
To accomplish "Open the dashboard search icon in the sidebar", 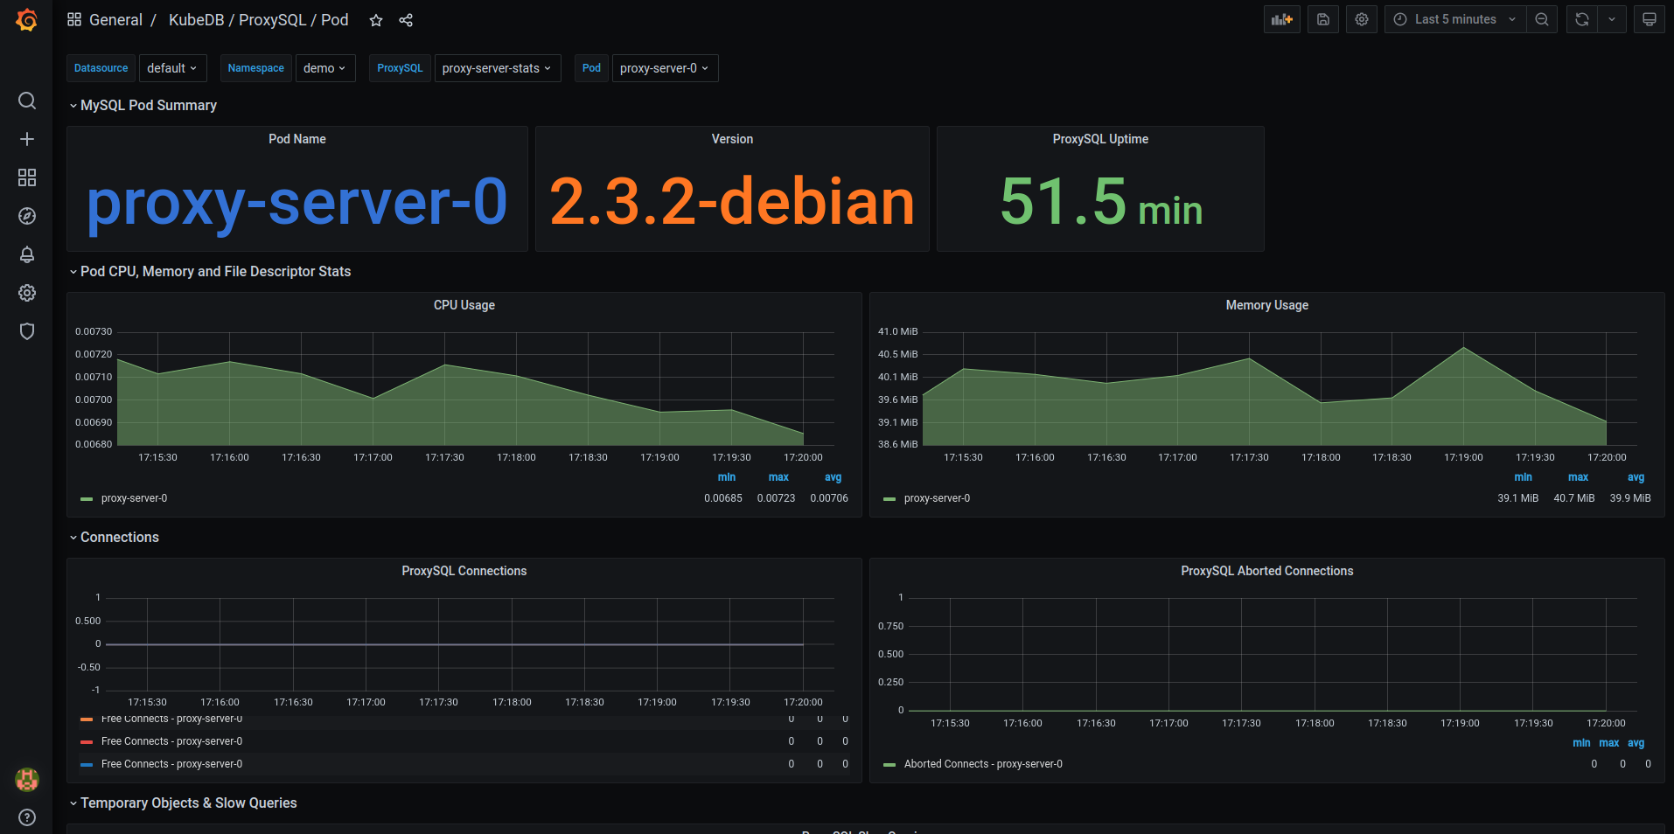I will [x=27, y=101].
